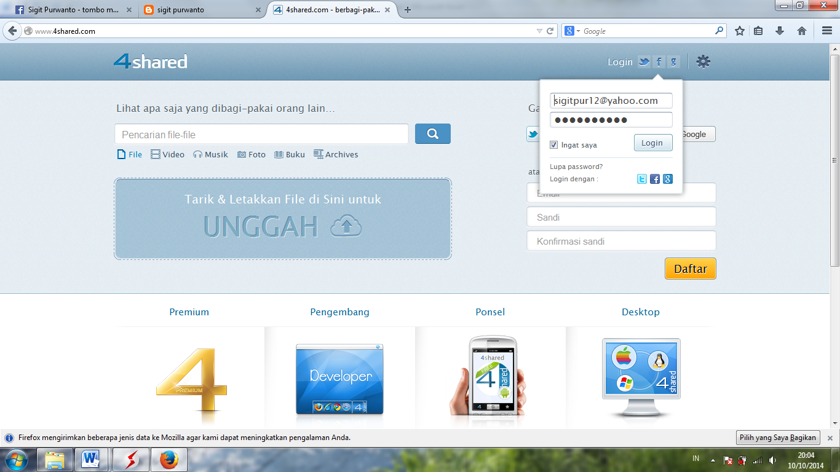Click the vertical page scrollbar
840x472 pixels.
point(834,160)
